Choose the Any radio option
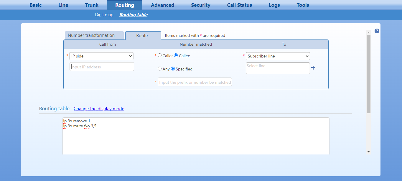 160,69
